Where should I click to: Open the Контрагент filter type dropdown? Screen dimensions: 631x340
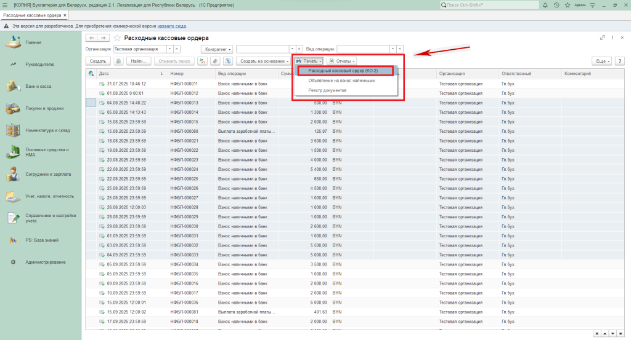click(217, 49)
